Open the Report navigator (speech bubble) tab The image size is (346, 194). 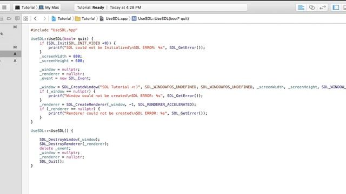point(17,19)
